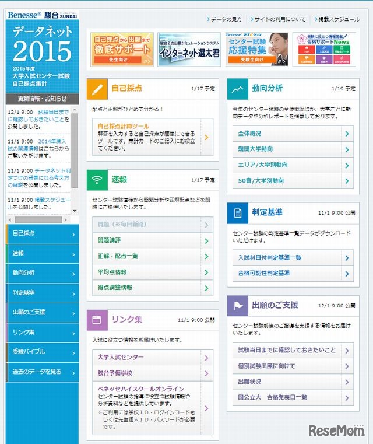This screenshot has height=444, width=373.
Task: Select 出願のご支援 in the left sidebar menu
Action: (42, 313)
